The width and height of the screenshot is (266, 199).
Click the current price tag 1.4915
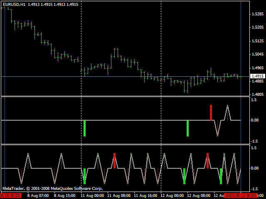pos(258,76)
